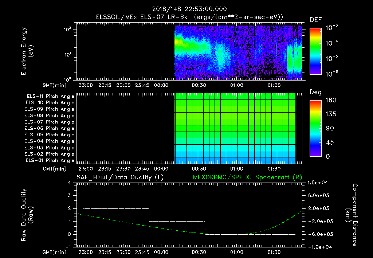Click 00:30 tick under the electron spectrogram
The height and width of the screenshot is (258, 373).
point(199,85)
